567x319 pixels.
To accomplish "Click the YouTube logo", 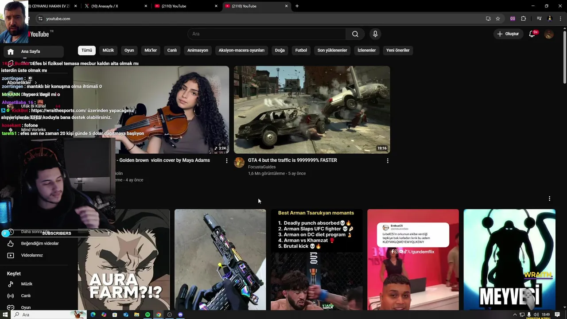I will coord(40,34).
